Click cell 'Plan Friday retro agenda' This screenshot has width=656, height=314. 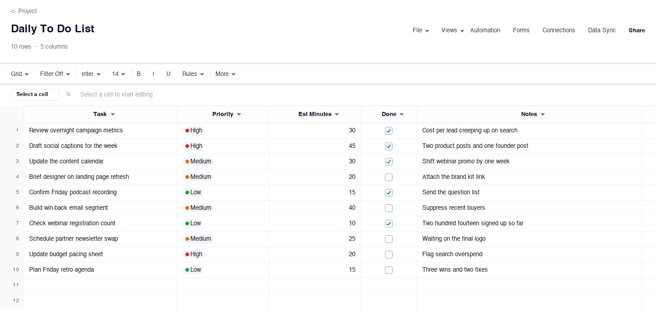(x=100, y=270)
